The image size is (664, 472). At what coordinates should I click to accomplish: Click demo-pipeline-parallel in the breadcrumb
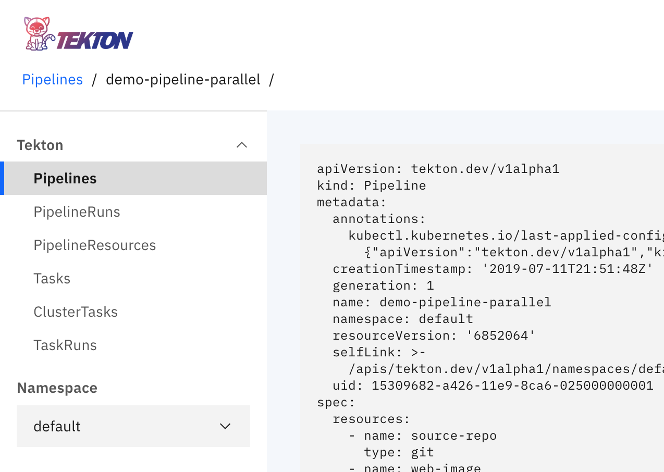coord(183,79)
